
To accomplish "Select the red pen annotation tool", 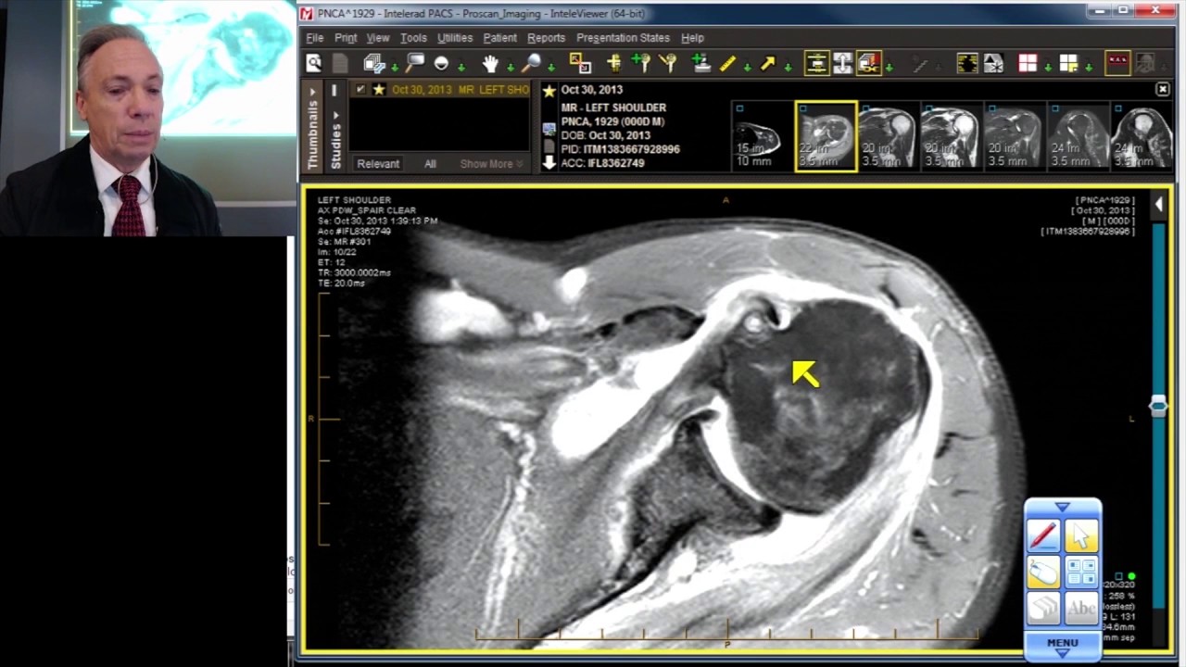I will (1043, 535).
